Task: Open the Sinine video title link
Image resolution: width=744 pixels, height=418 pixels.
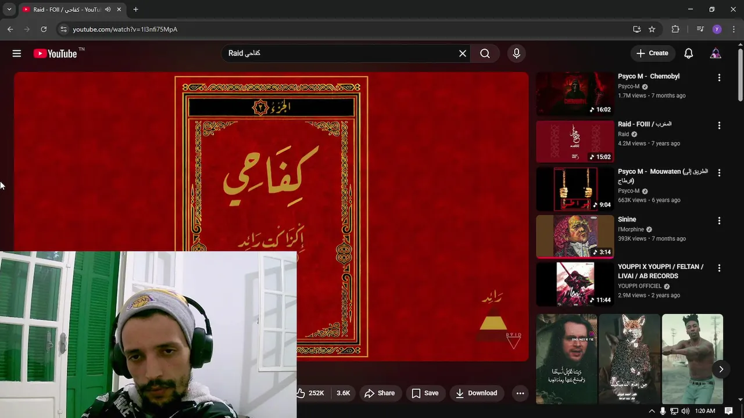Action: tap(627, 219)
